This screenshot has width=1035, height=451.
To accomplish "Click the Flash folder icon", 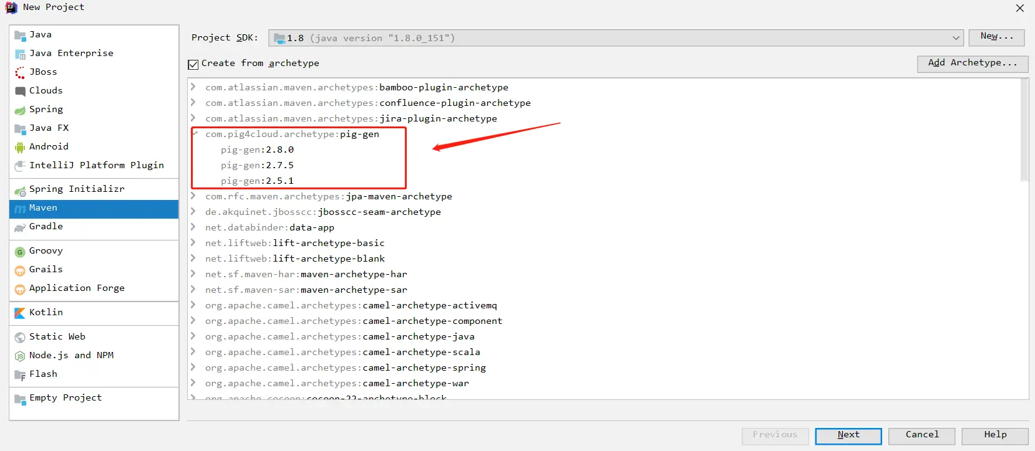I will click(x=20, y=375).
